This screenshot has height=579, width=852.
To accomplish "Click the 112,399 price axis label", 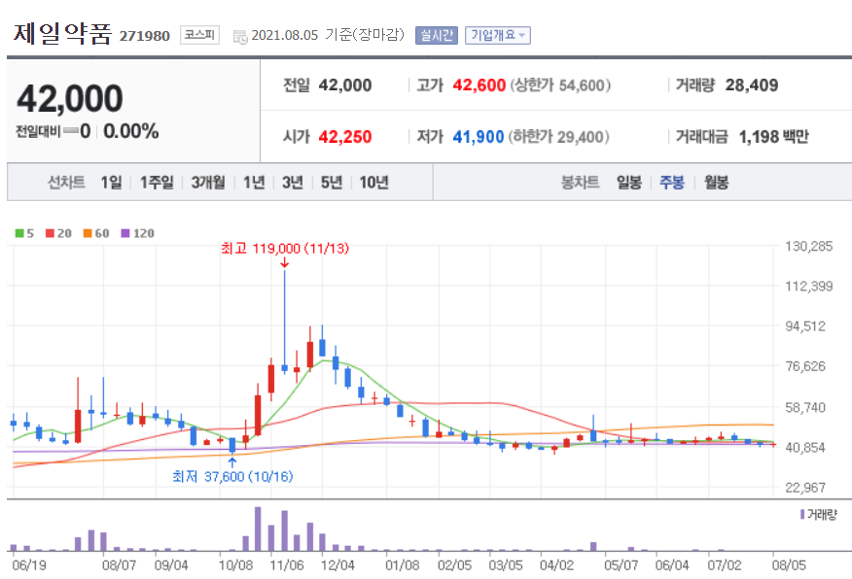I will click(x=808, y=286).
